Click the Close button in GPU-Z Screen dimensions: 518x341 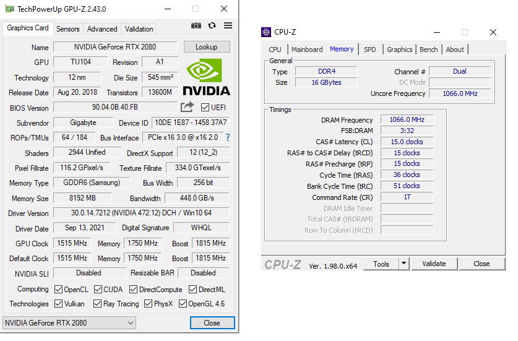click(212, 323)
